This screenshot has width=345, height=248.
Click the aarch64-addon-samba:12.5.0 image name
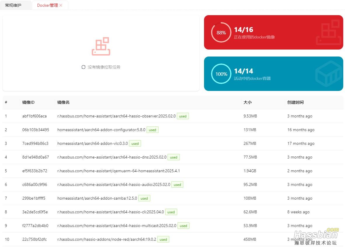point(97,198)
